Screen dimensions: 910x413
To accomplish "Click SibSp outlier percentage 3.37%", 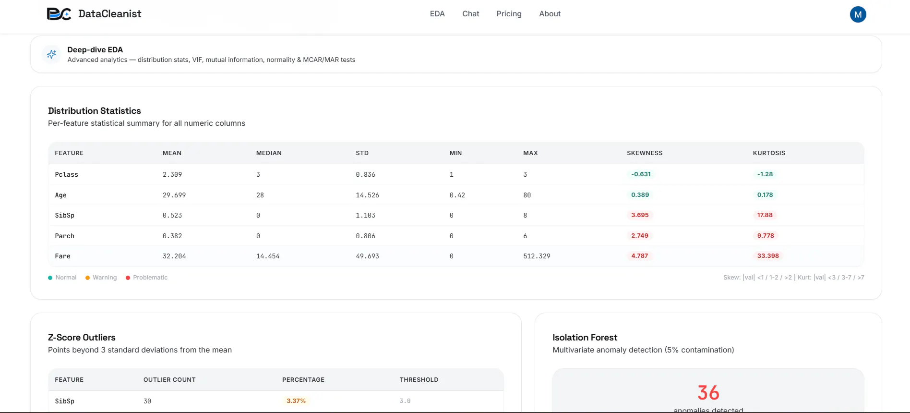I will tap(296, 401).
